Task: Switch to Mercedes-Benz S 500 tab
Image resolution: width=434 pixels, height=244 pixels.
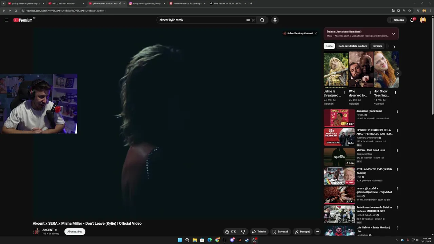Action: click(188, 3)
